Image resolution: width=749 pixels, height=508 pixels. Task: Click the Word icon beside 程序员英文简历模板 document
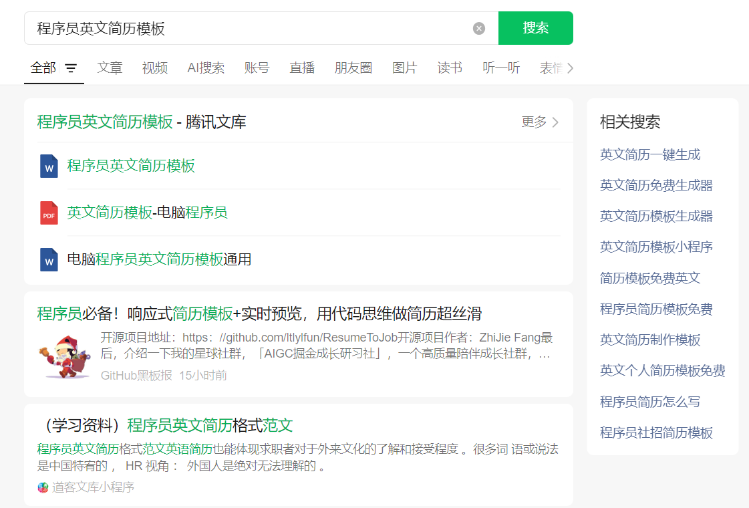49,166
